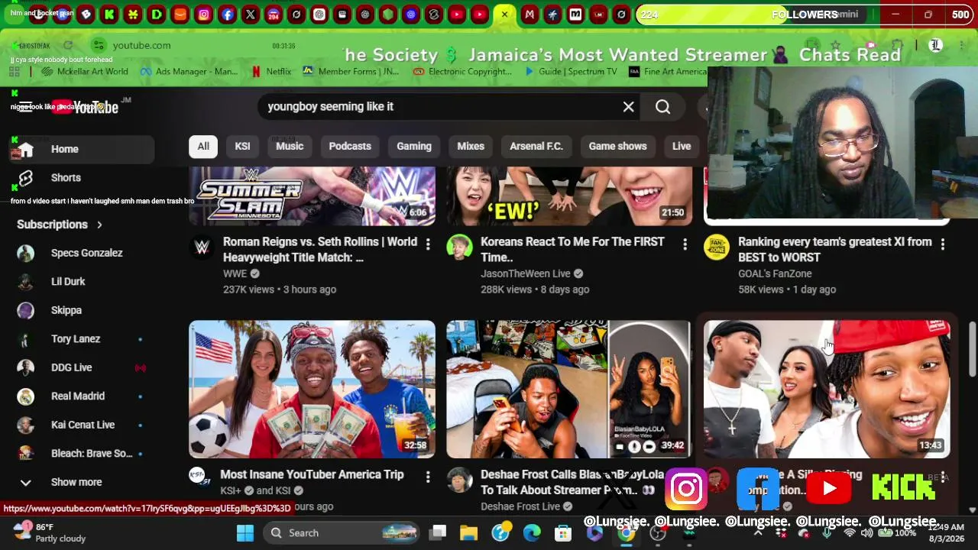The height and width of the screenshot is (550, 978).
Task: Open options menu for Most Insane YouTuber video
Action: [x=428, y=477]
